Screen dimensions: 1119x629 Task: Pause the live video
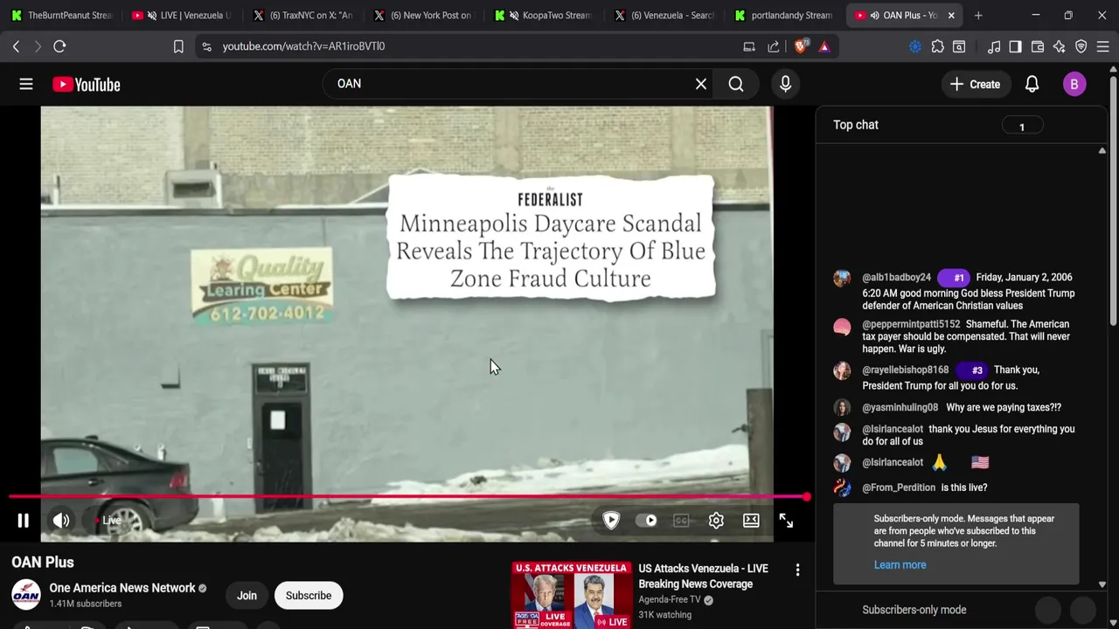pyautogui.click(x=24, y=521)
